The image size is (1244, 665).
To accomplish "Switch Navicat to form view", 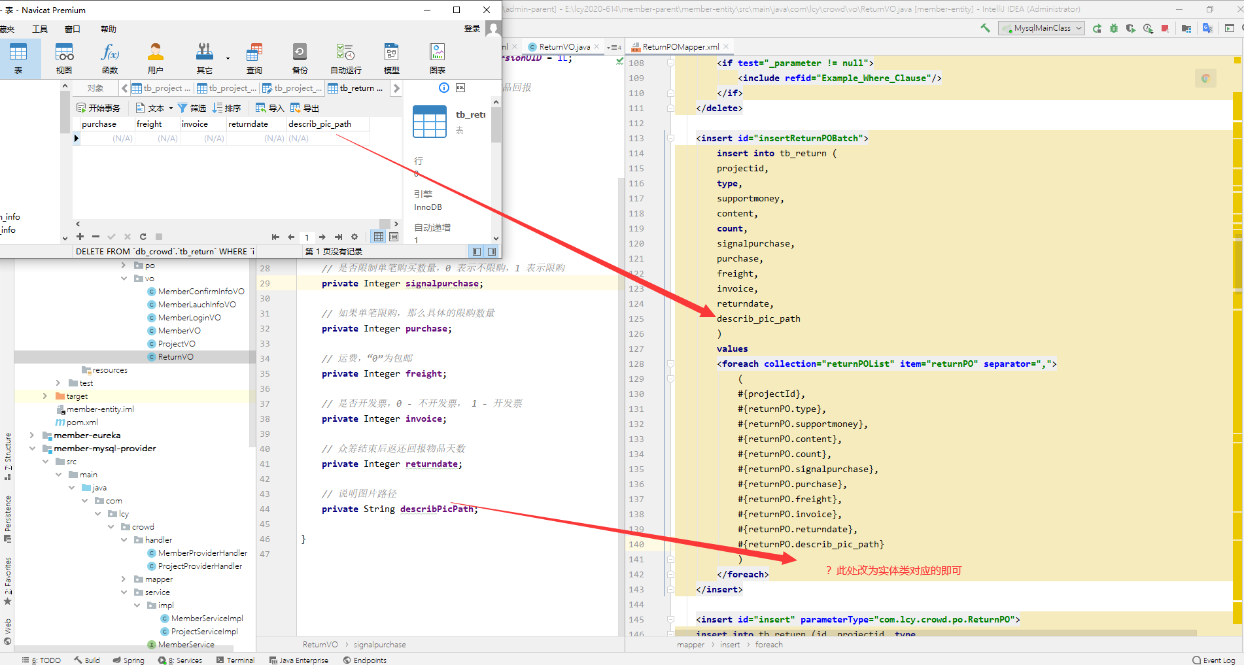I will [394, 237].
